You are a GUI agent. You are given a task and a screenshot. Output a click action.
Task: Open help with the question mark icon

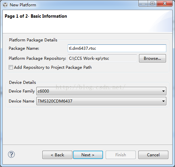pos(11,154)
